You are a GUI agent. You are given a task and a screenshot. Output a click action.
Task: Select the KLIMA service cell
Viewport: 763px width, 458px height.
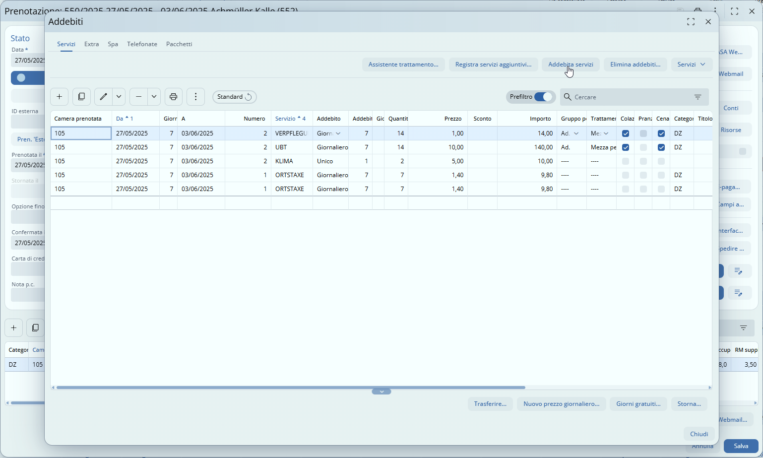tap(292, 161)
